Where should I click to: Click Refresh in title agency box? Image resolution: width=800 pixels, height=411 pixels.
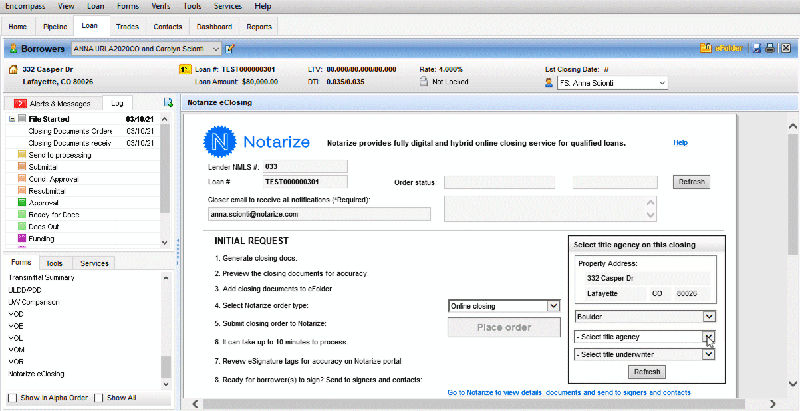tap(647, 372)
